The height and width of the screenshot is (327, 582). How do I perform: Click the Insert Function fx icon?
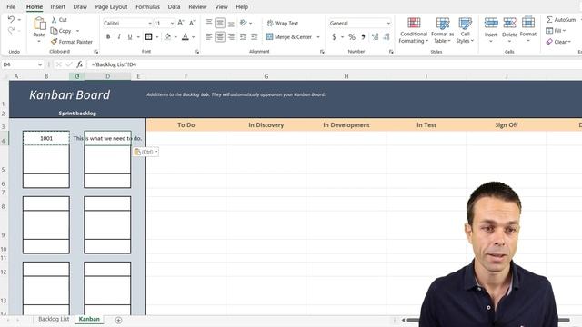click(79, 64)
